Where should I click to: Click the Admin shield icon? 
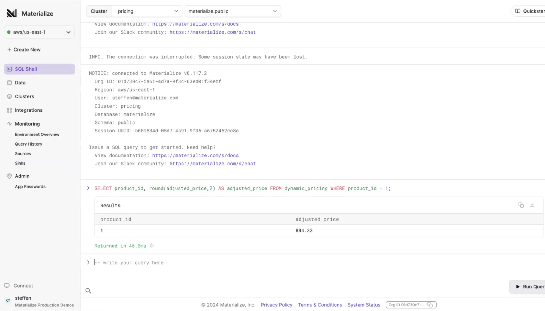(10, 176)
